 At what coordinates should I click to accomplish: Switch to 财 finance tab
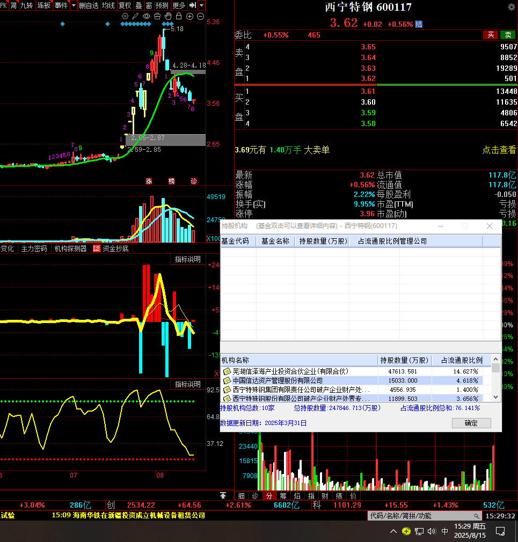coord(325,496)
